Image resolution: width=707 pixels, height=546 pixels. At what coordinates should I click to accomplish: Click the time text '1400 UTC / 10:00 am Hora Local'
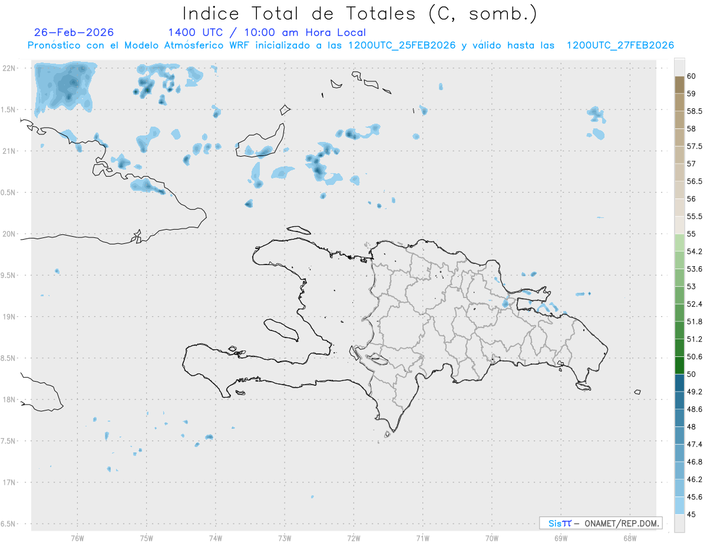pyautogui.click(x=267, y=32)
